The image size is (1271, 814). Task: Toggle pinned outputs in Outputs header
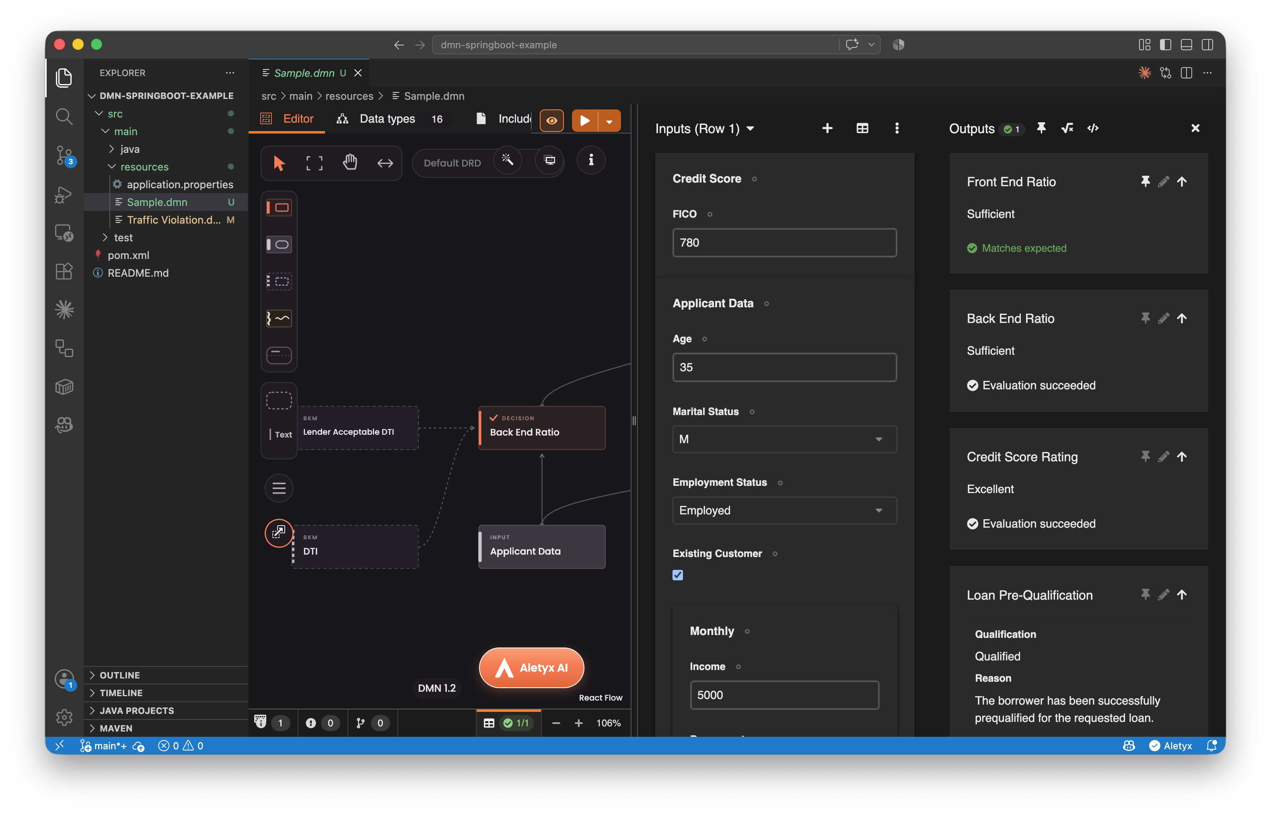tap(1041, 128)
